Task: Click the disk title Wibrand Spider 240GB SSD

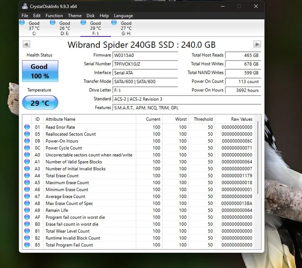Action: [141, 45]
